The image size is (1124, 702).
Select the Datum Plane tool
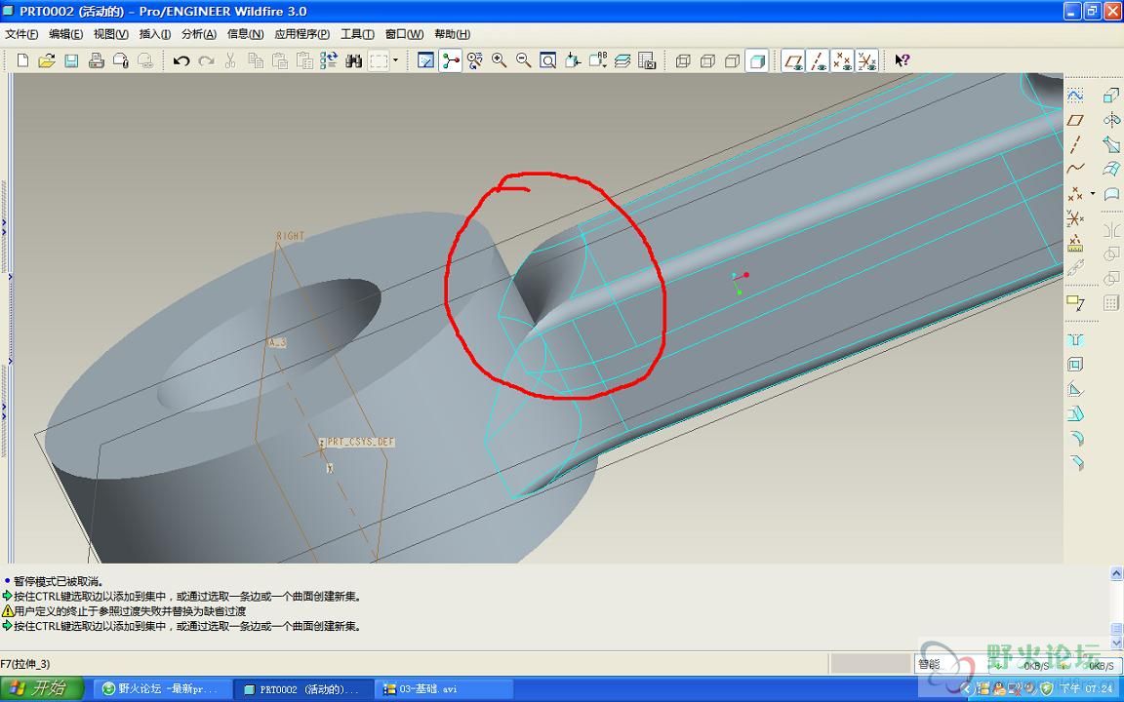(1075, 120)
